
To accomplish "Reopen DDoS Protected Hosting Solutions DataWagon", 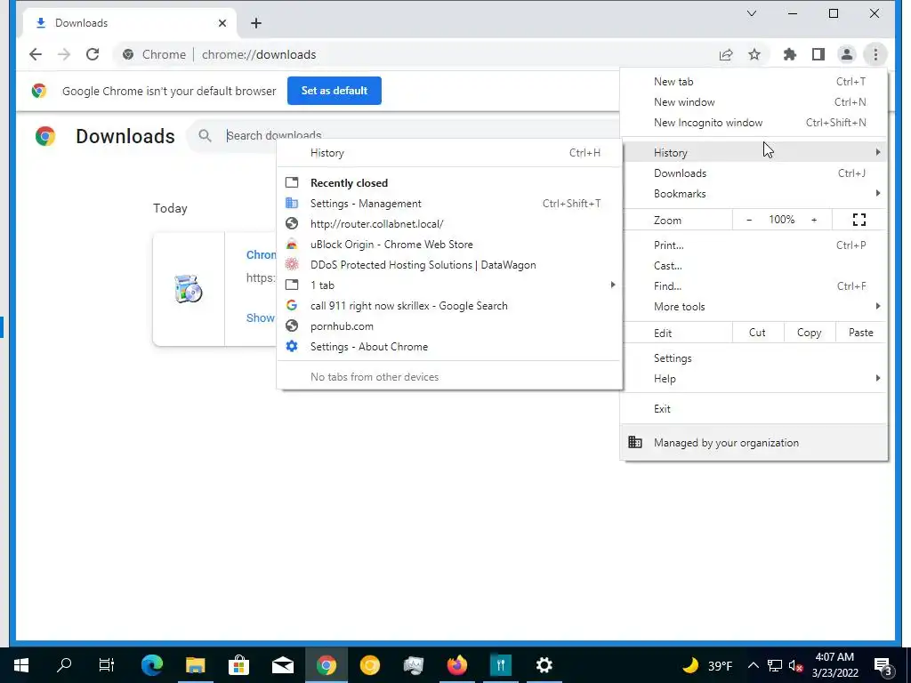I will (x=449, y=265).
